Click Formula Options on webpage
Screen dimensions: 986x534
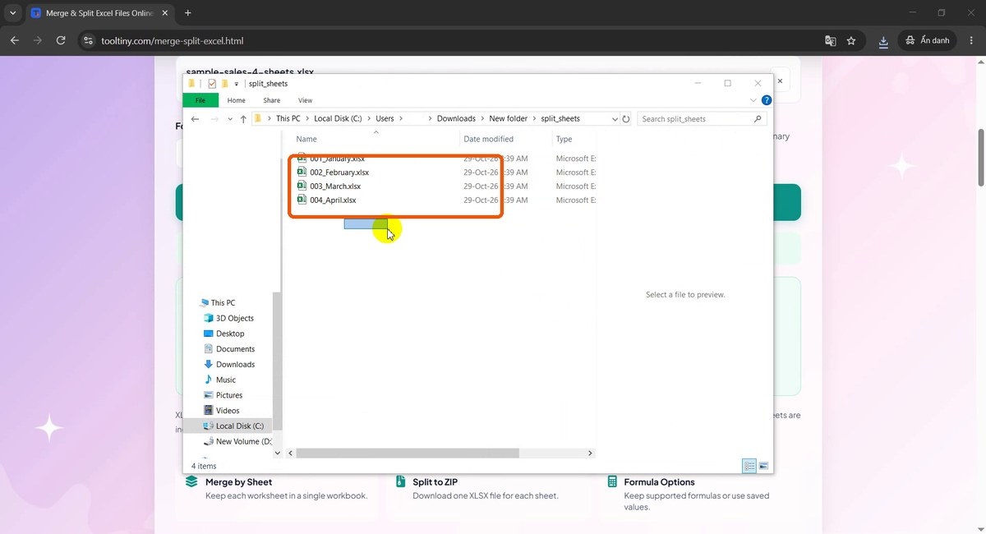[x=659, y=482]
